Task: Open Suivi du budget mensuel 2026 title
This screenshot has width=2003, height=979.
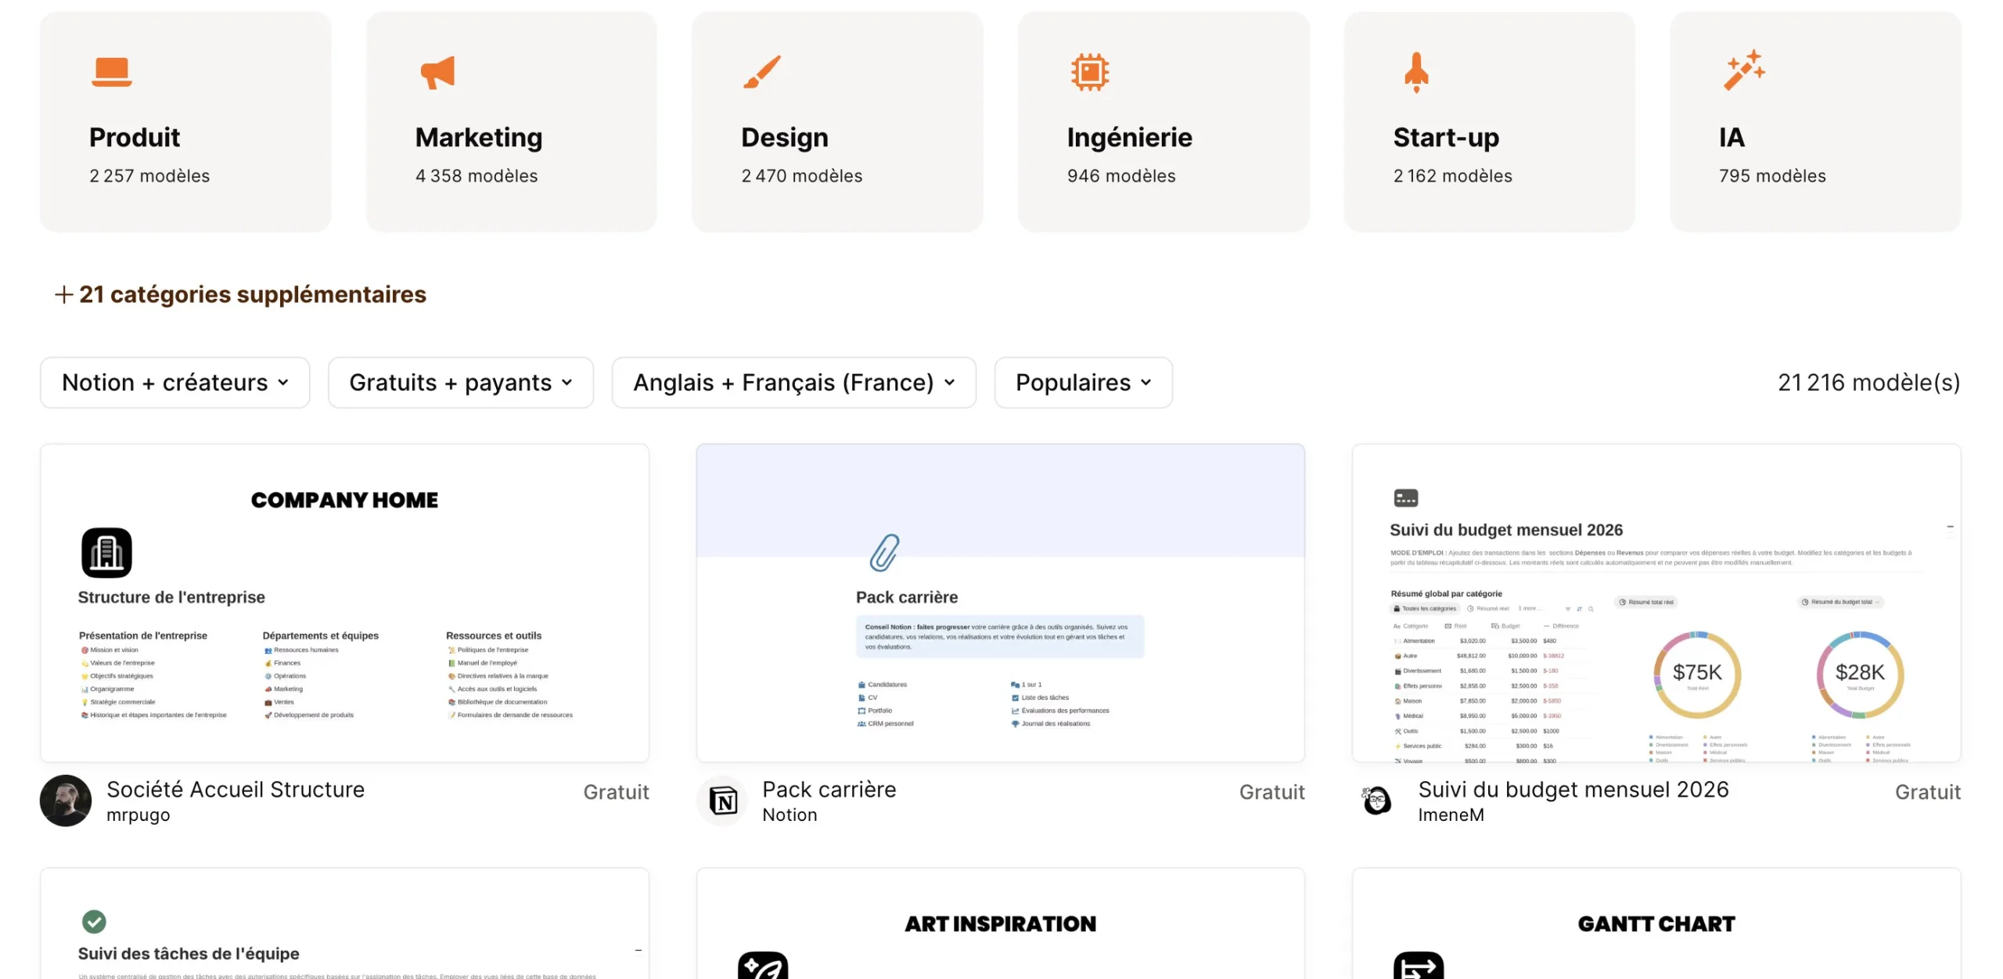Action: point(1573,790)
